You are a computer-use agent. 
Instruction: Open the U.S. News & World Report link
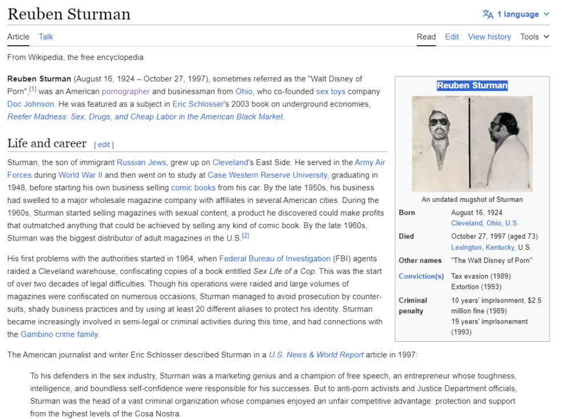(316, 355)
